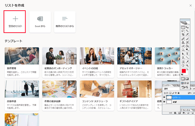This screenshot has height=126, width=195.
Task: Choose full screen mode button
Action: 188,83
